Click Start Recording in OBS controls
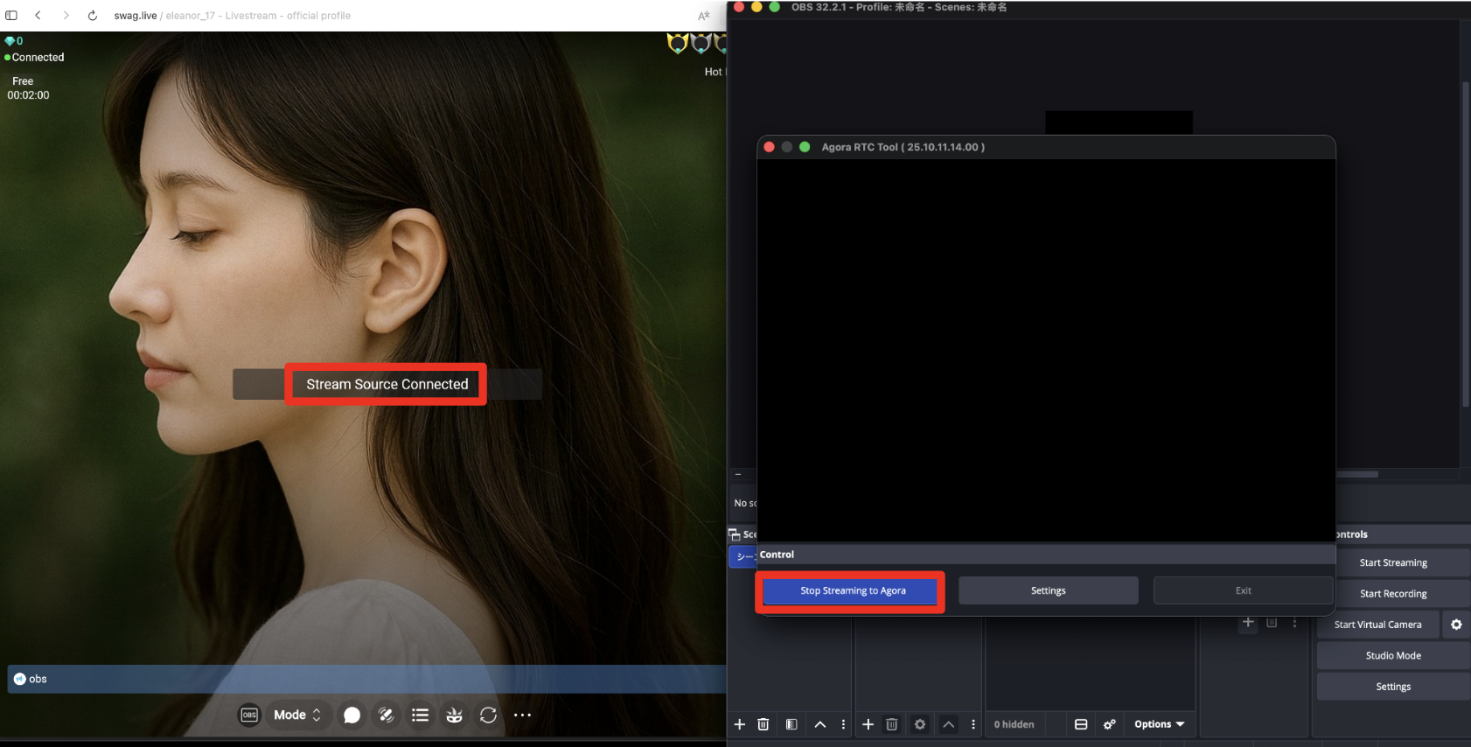The width and height of the screenshot is (1471, 747). tap(1393, 593)
